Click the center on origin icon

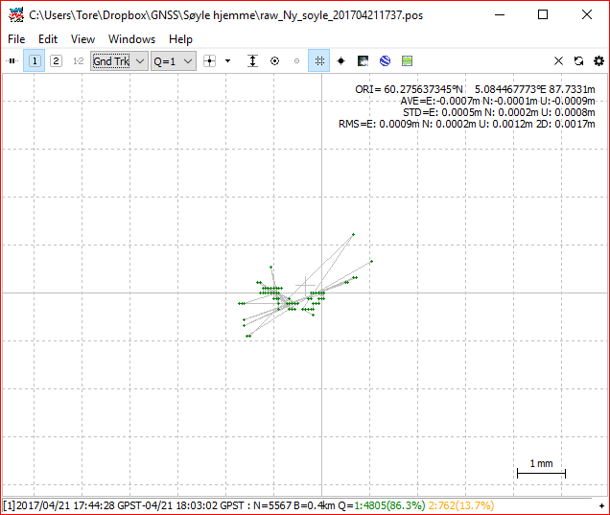209,61
